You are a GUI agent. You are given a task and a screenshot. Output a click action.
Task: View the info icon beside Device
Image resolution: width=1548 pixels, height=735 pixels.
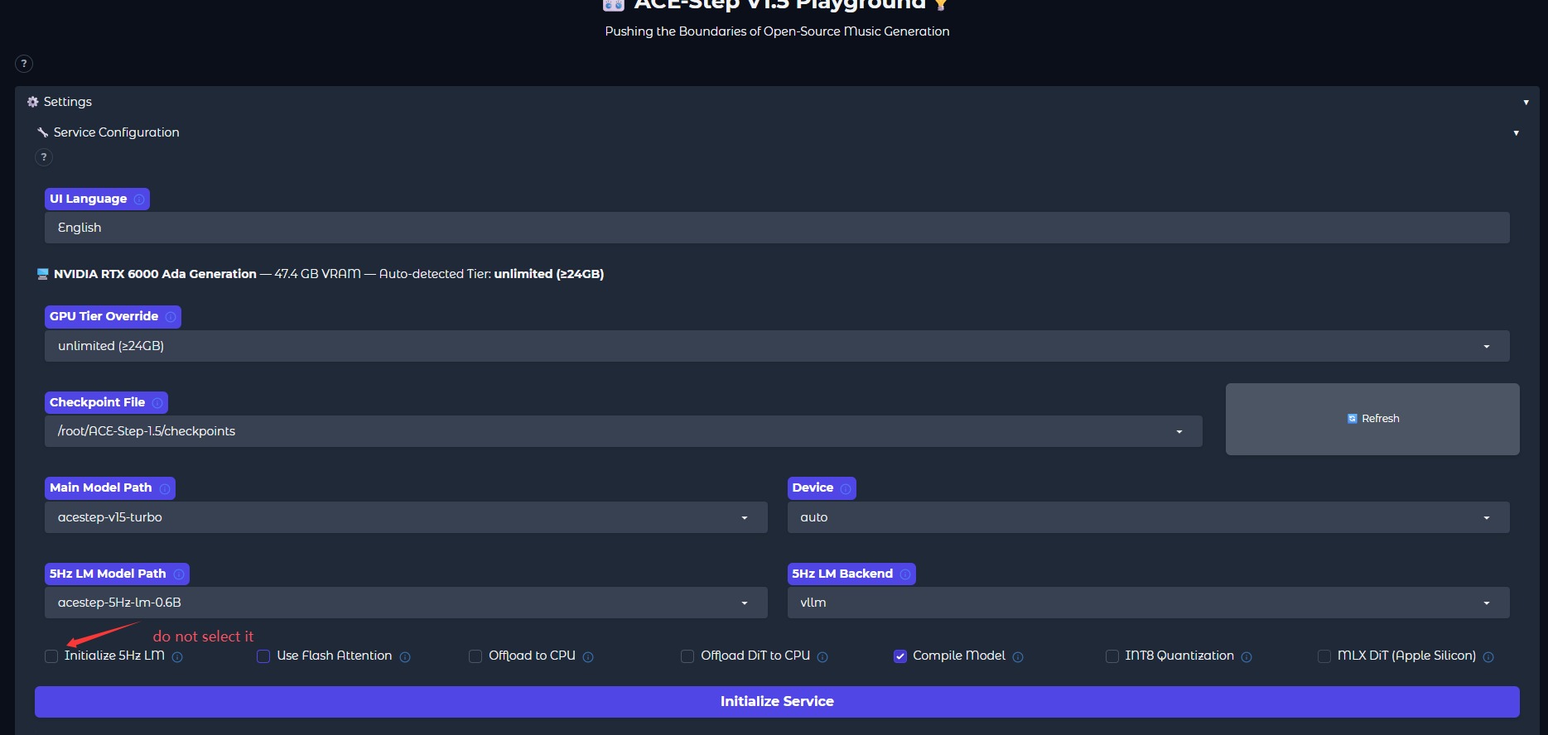846,488
